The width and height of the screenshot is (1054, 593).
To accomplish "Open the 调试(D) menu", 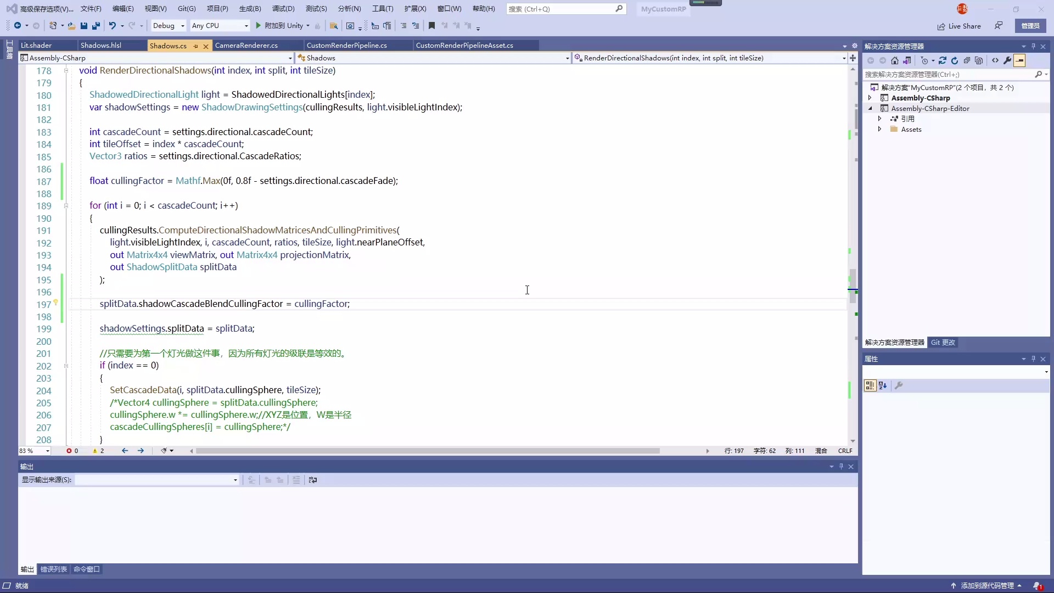I will [x=283, y=9].
